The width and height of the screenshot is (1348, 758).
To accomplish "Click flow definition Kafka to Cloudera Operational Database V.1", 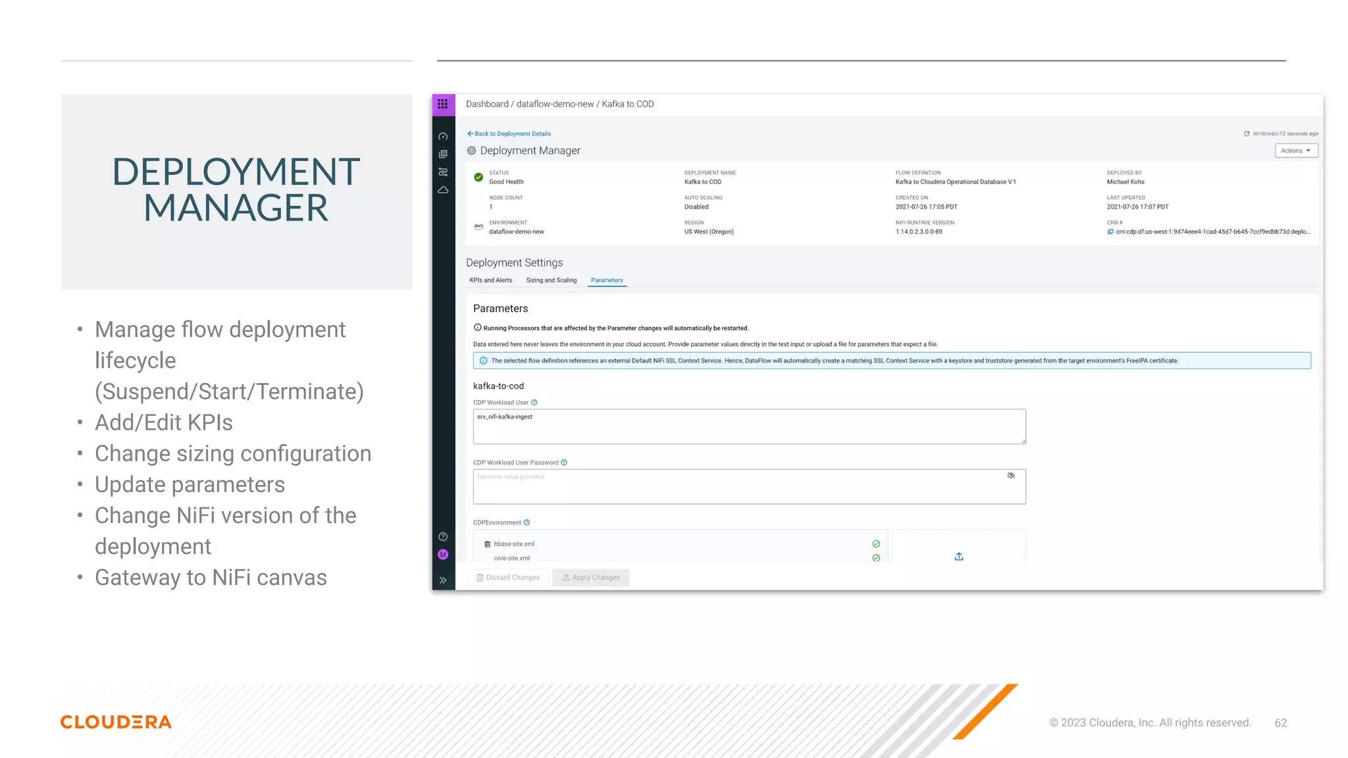I will pos(956,182).
